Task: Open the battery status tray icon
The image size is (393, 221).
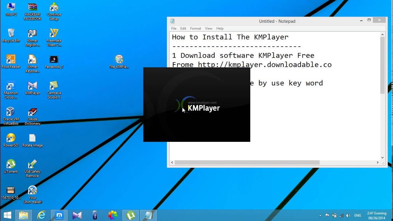Action: [334, 215]
